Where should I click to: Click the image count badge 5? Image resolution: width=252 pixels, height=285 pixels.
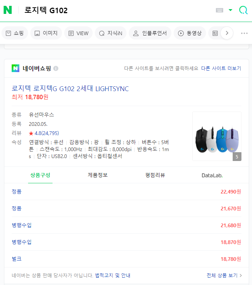237,157
